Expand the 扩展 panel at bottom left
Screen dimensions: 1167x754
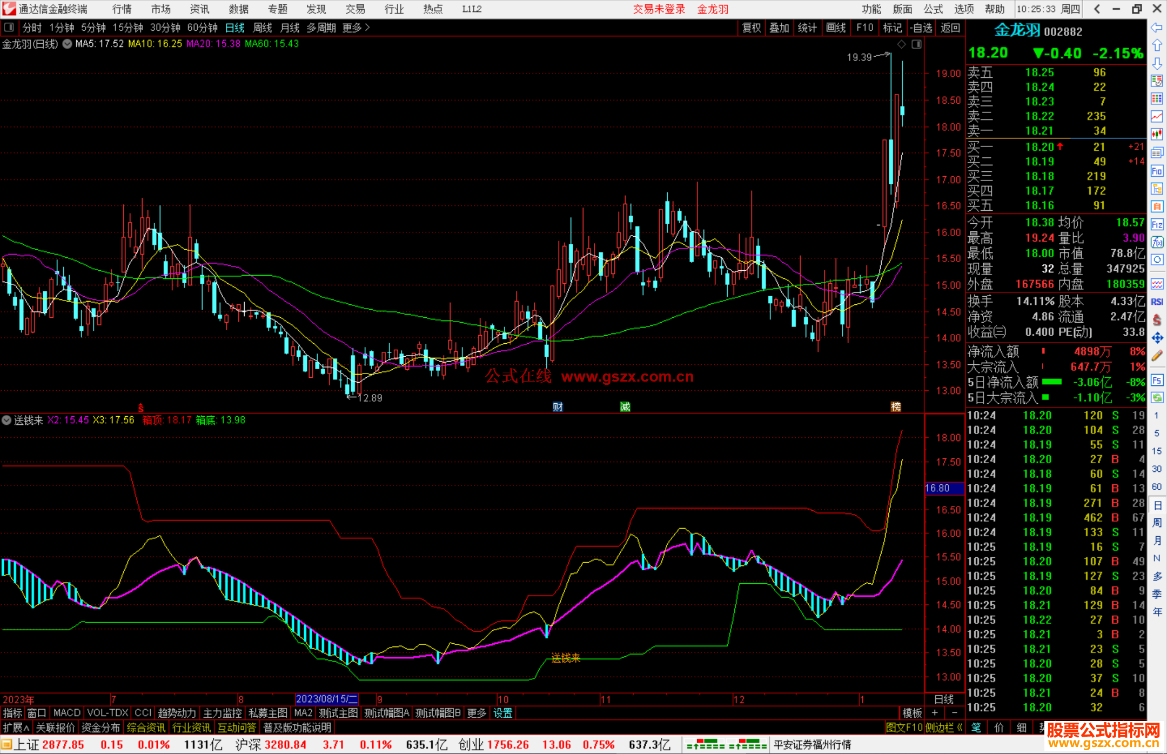click(16, 728)
